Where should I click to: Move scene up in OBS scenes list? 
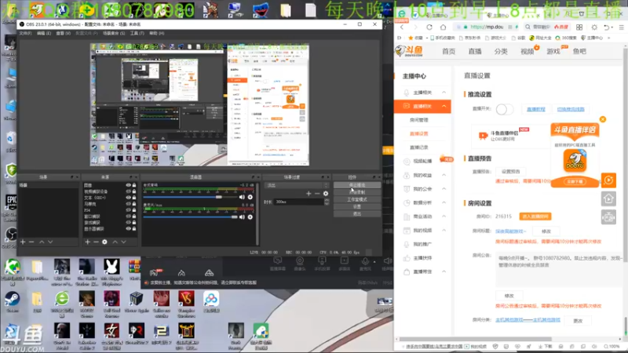pyautogui.click(x=42, y=242)
